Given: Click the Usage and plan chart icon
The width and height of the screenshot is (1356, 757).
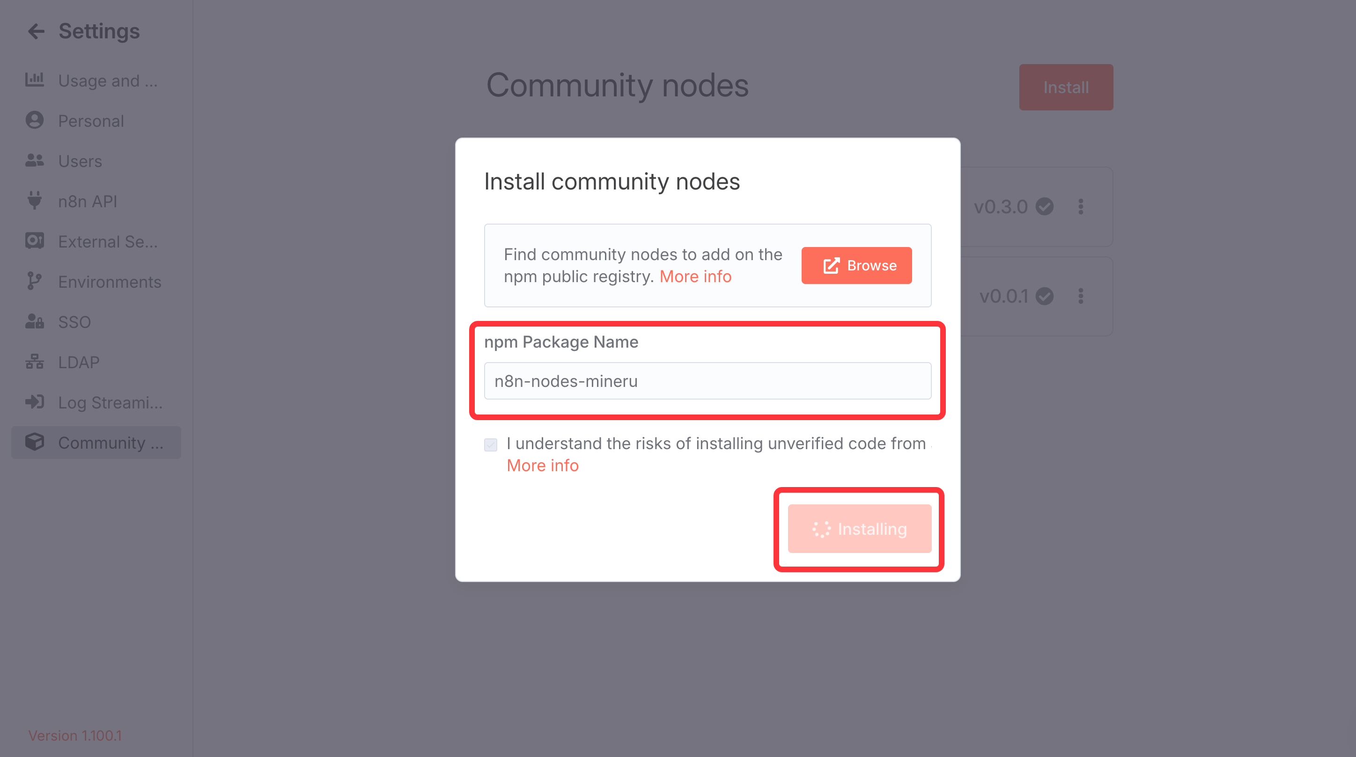Looking at the screenshot, I should 35,80.
